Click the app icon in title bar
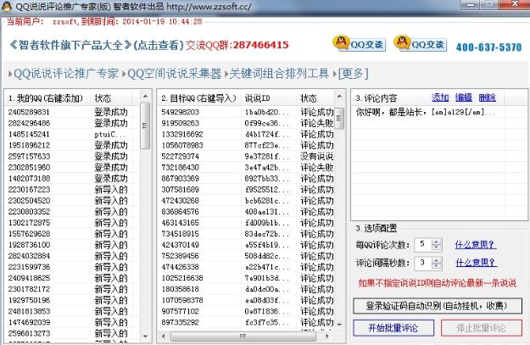530x345 pixels. pos(8,6)
